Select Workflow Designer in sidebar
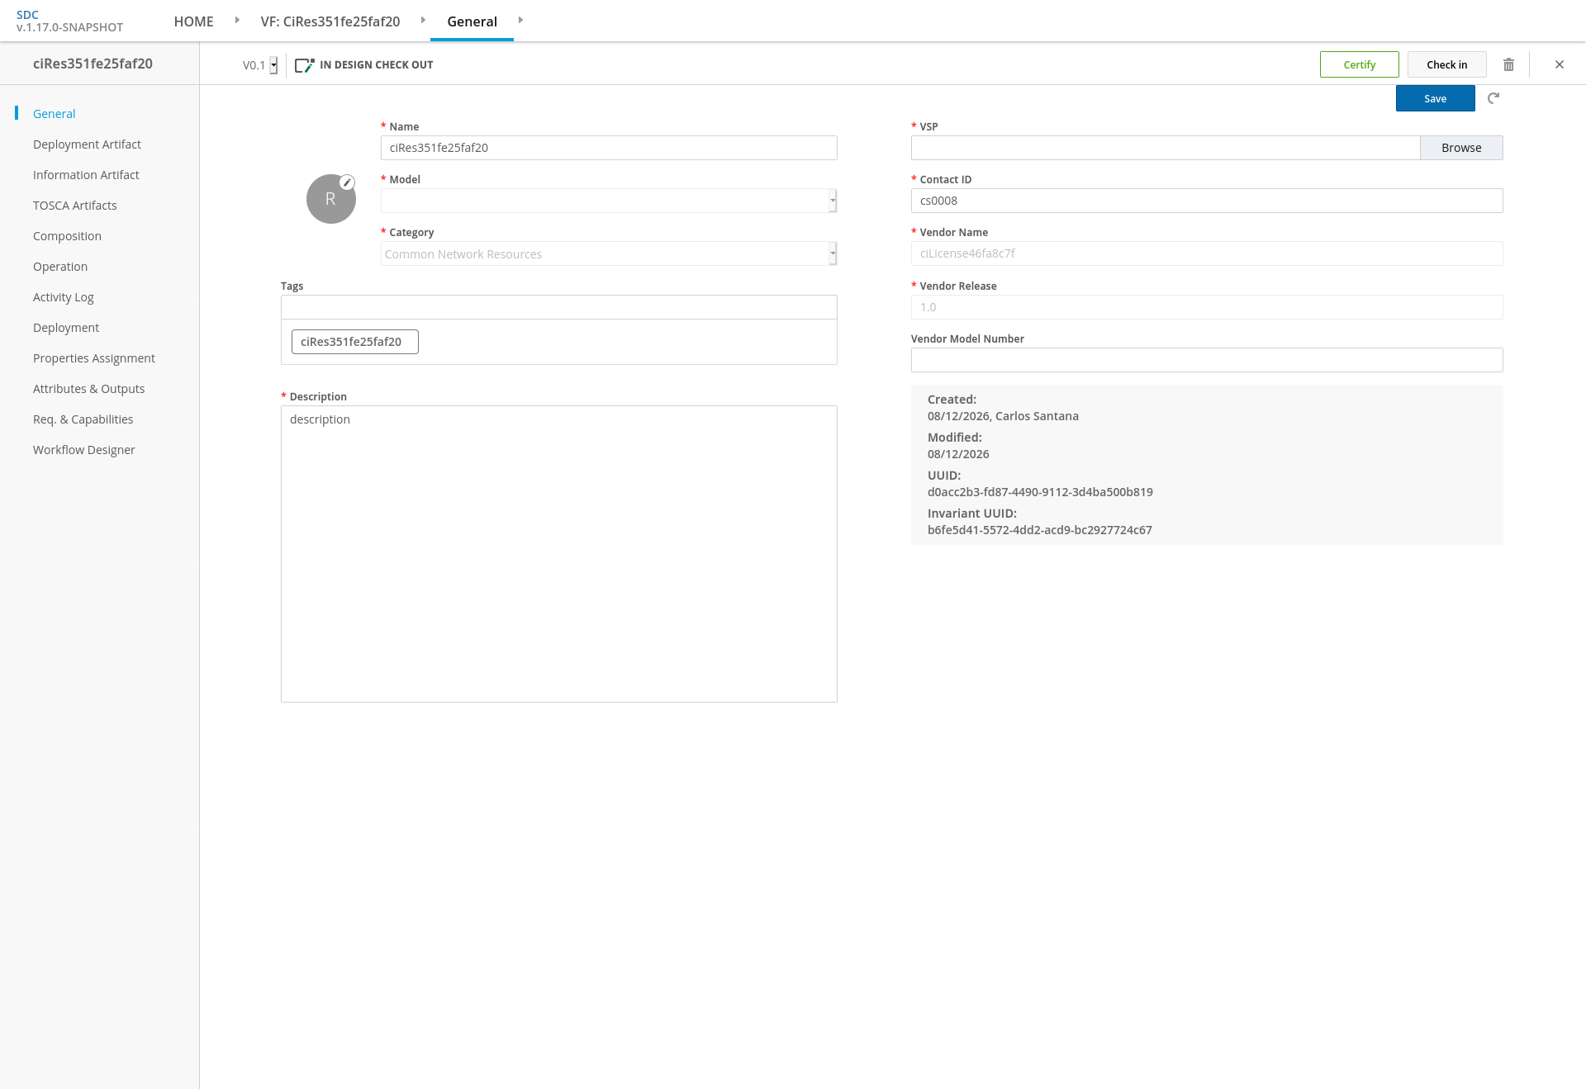Screen dimensions: 1586x1089 (x=83, y=450)
